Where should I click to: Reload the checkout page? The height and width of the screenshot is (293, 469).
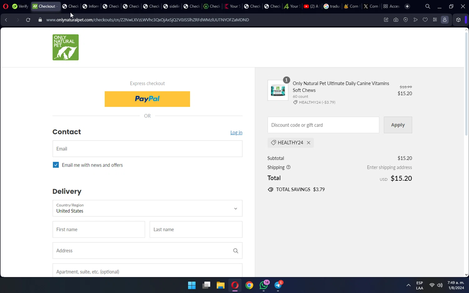tap(28, 20)
